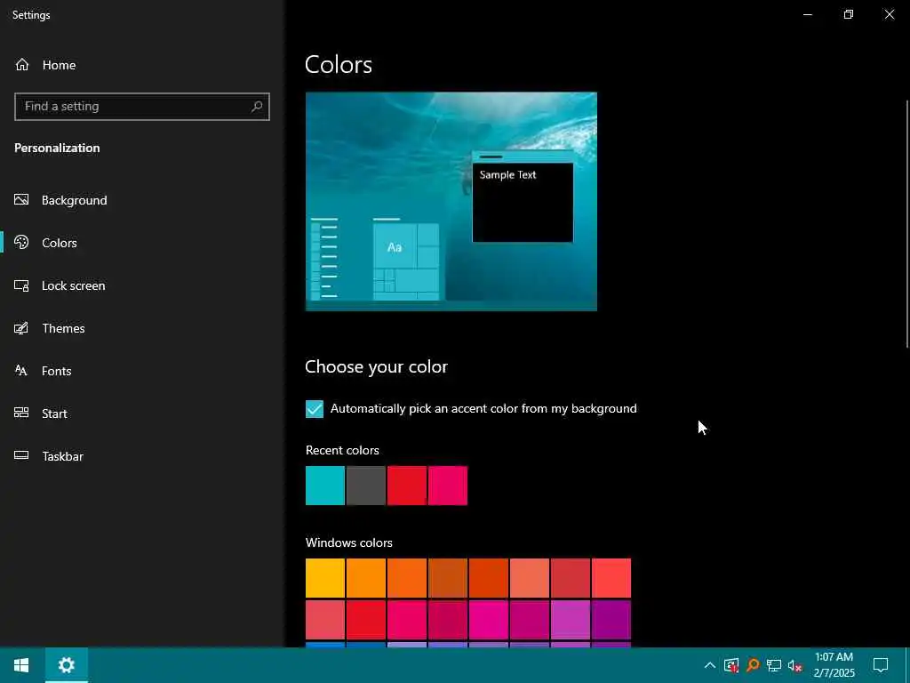Image resolution: width=910 pixels, height=683 pixels.
Task: Open the Fonts settings page
Action: click(43, 371)
